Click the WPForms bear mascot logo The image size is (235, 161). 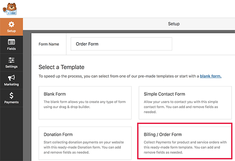coord(10,9)
